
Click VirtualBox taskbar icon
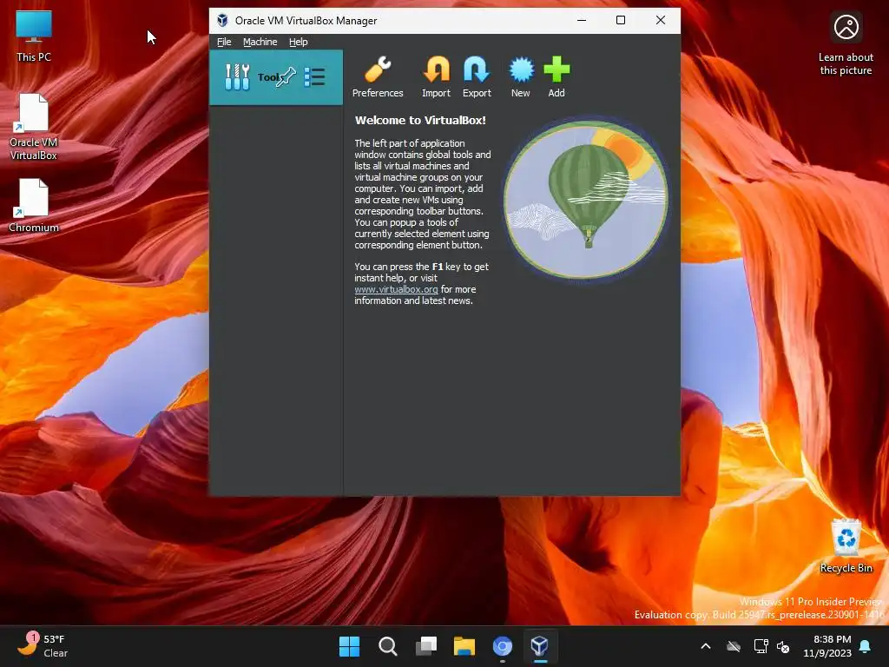pos(540,646)
